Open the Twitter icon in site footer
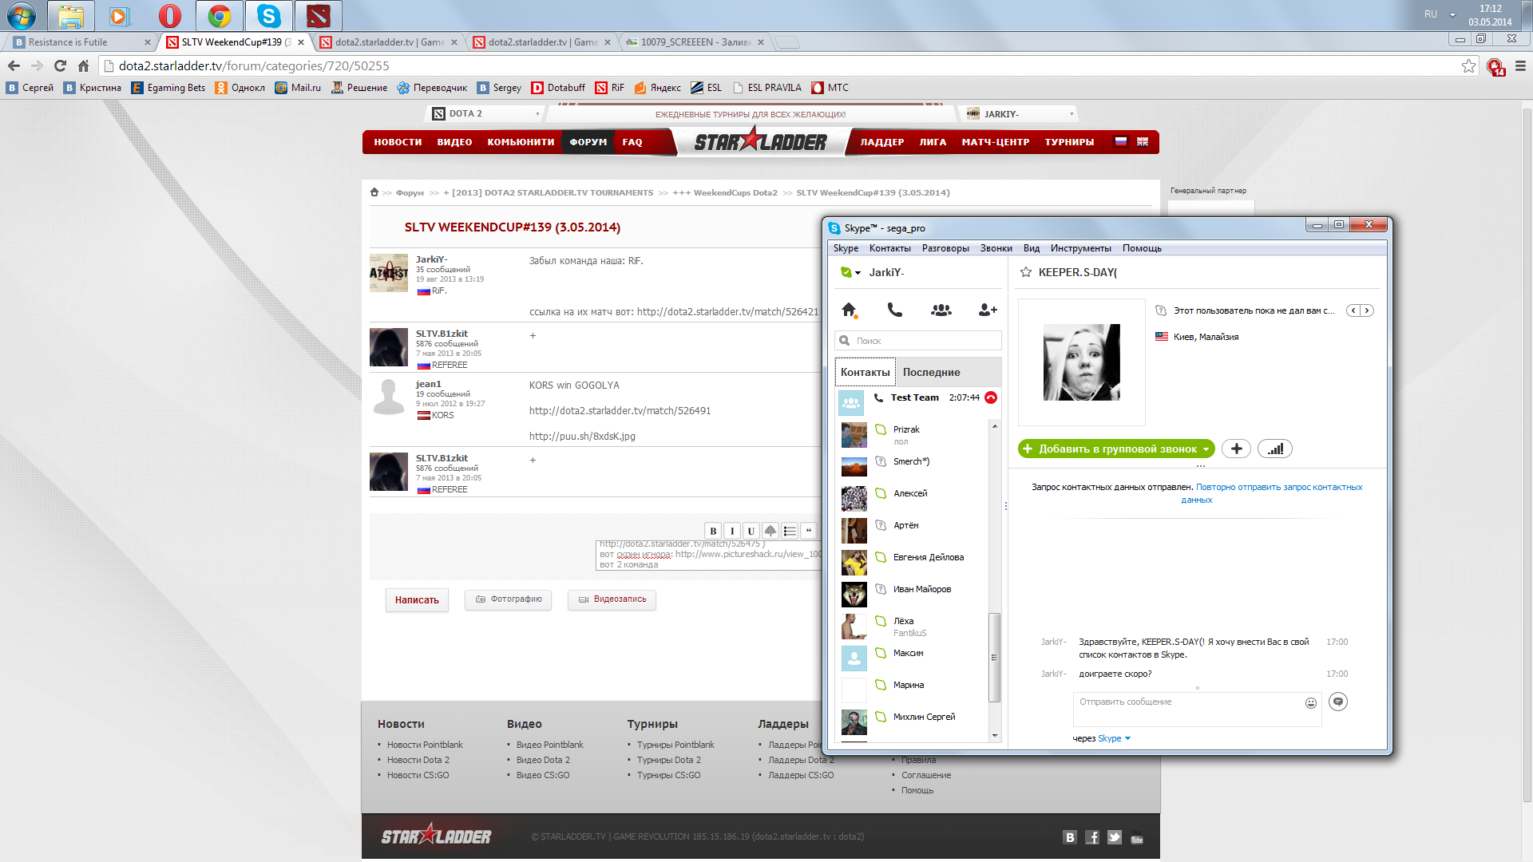Image resolution: width=1533 pixels, height=862 pixels. [x=1115, y=837]
